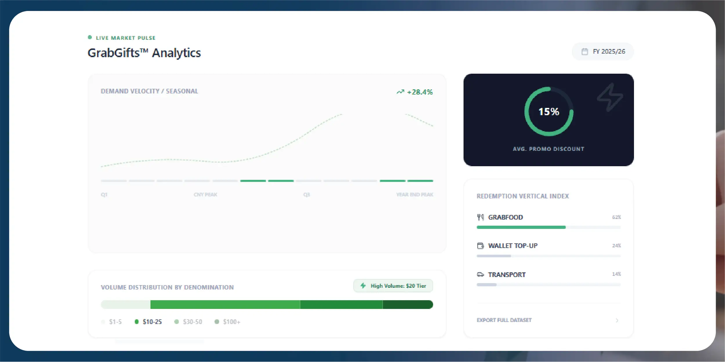Click the trending-up arrow icon near +28.4%
725x362 pixels.
point(400,92)
